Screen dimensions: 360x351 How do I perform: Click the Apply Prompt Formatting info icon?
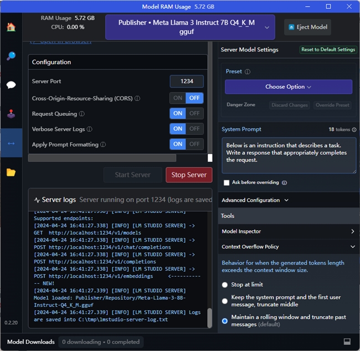[103, 145]
